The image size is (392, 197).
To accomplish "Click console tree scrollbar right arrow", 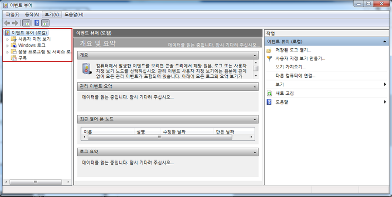I will click(x=68, y=182).
